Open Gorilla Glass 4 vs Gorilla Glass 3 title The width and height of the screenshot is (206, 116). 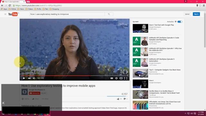[164, 92]
